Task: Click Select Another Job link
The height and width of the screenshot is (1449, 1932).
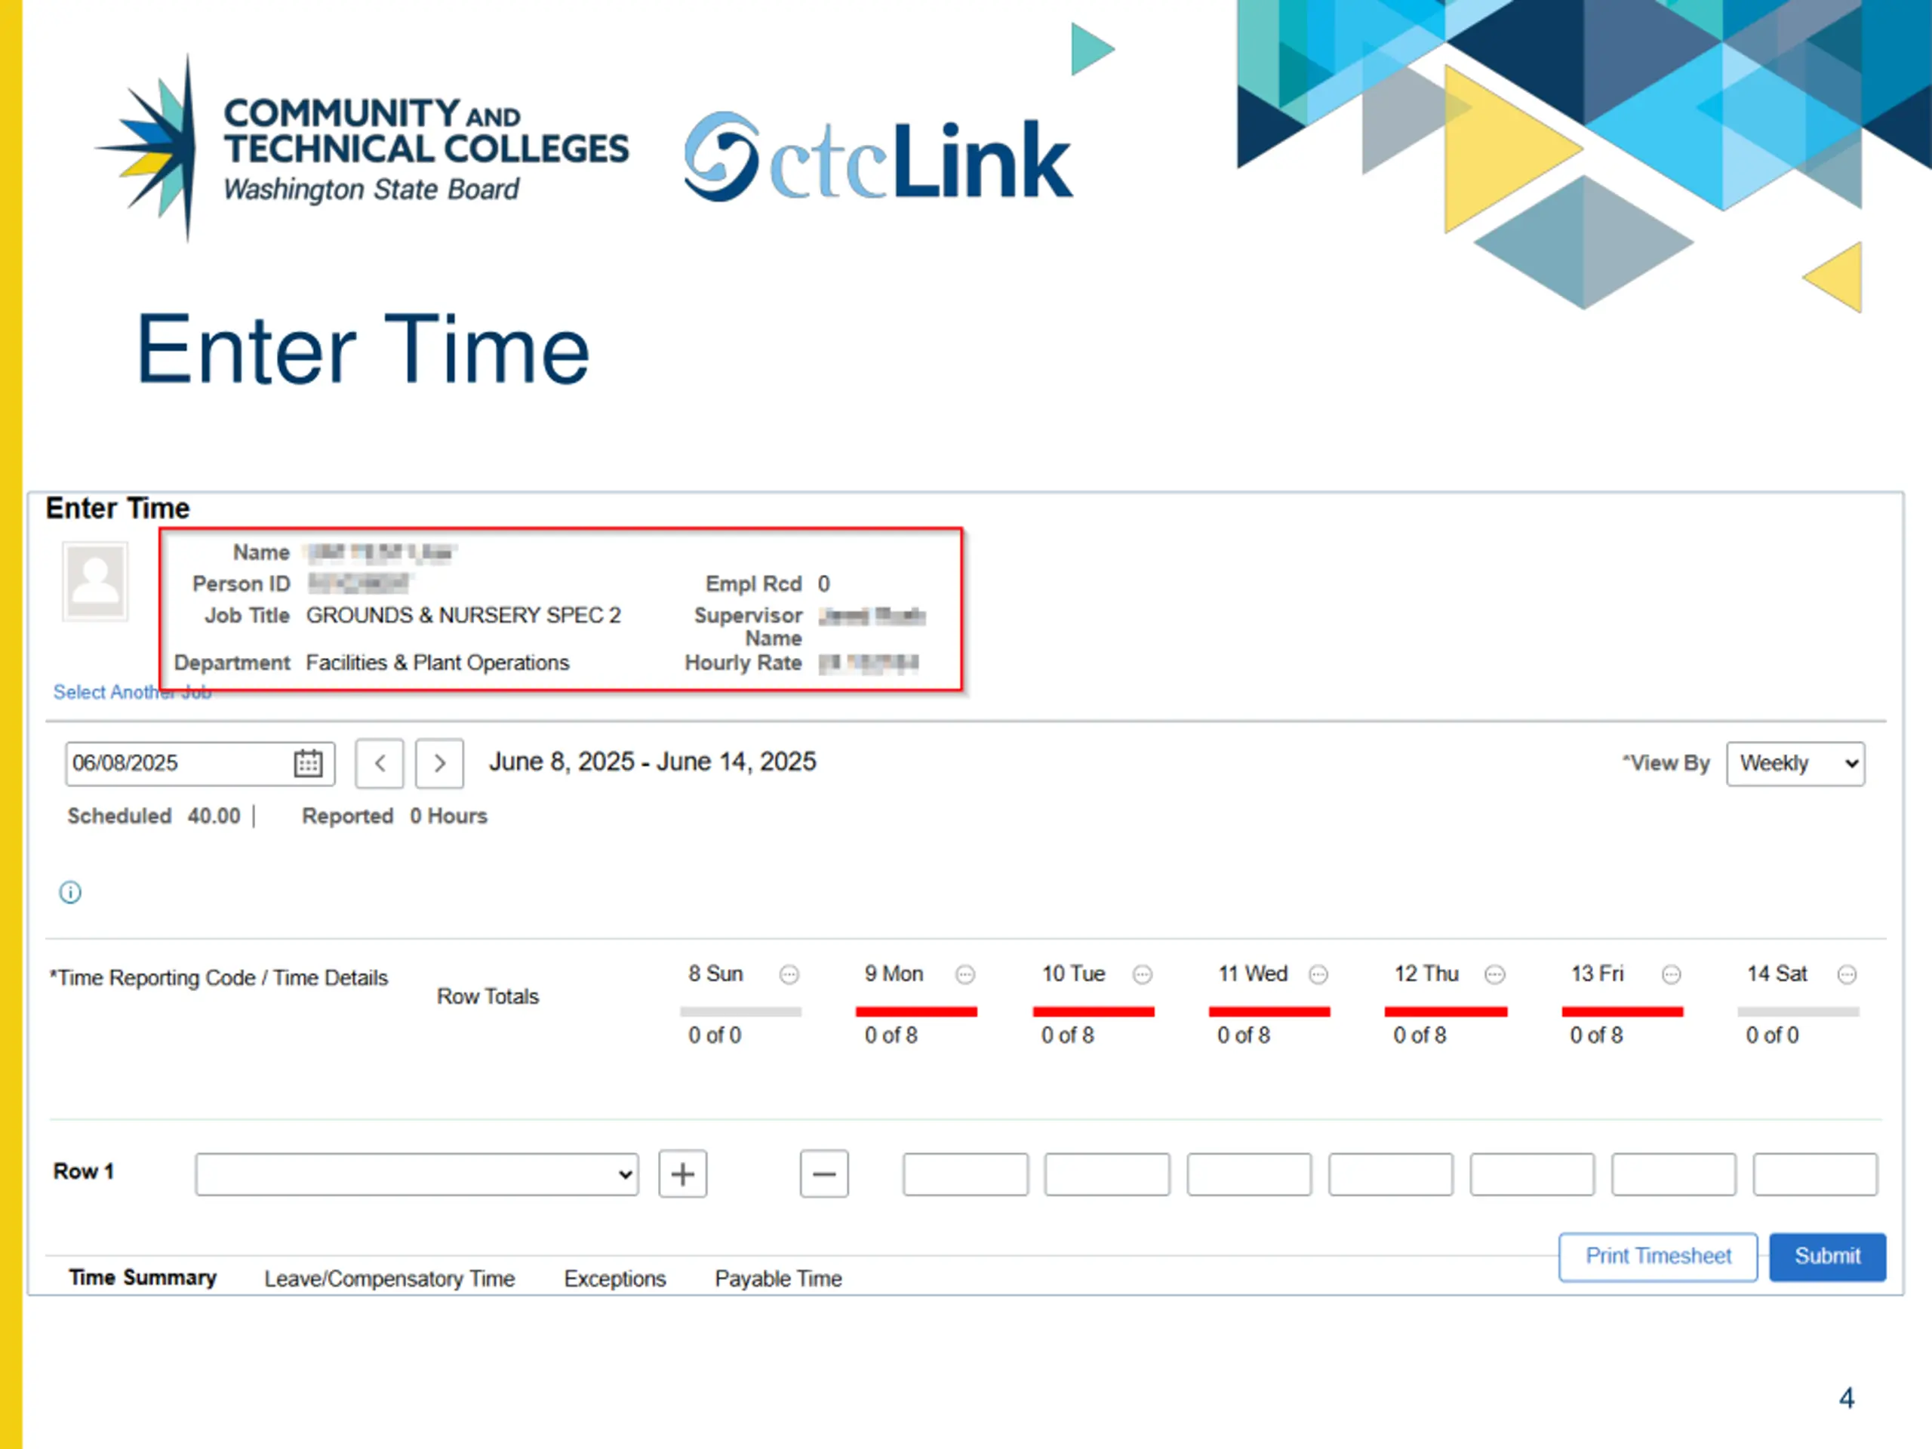Action: tap(132, 692)
